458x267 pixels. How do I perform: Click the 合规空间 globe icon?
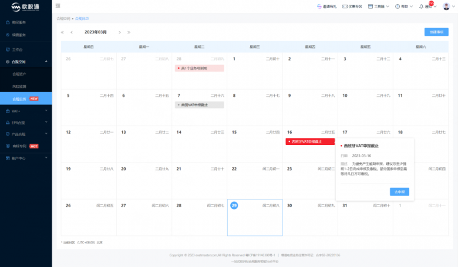[8, 62]
